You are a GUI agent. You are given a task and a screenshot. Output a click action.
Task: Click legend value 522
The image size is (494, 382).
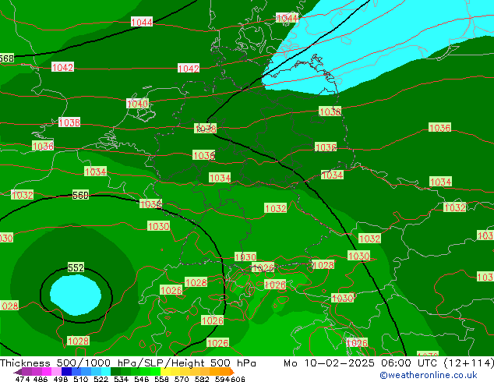101,379
